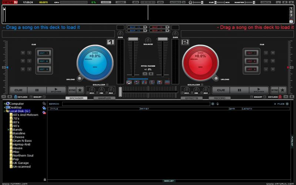Click the crossfader handle
Screen dimensions: 296x185
pyautogui.click(x=120, y=92)
